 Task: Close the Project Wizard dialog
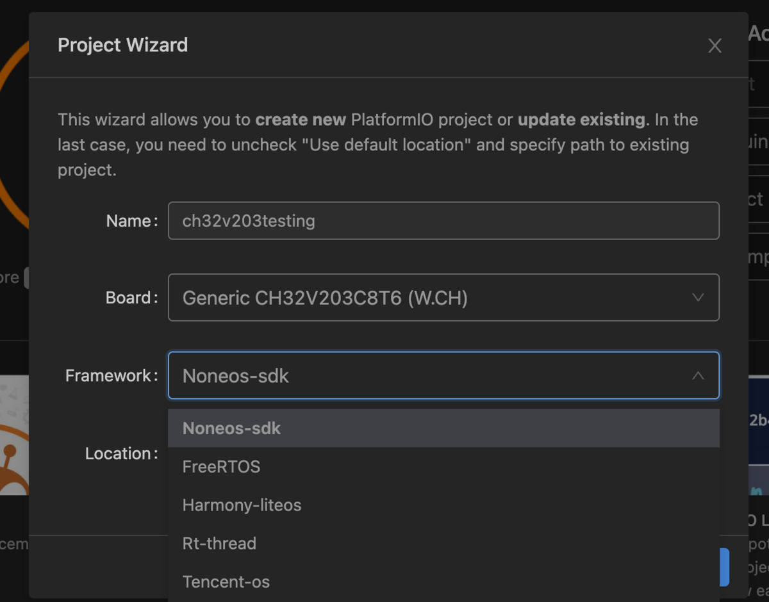[x=715, y=45]
